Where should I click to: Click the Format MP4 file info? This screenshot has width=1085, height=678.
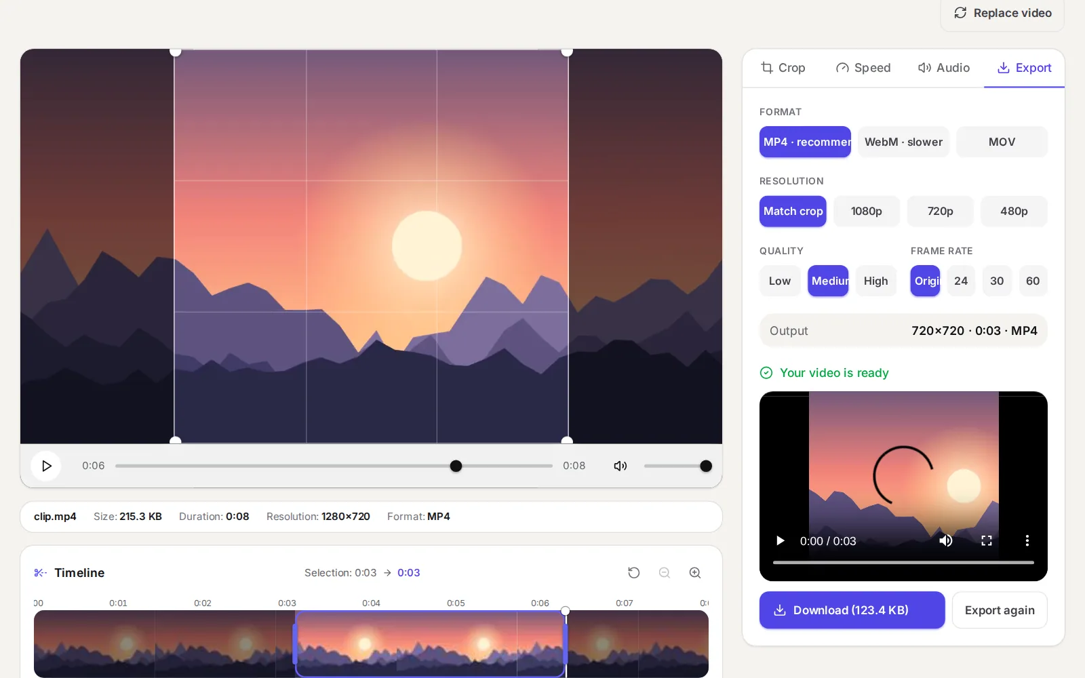418,517
